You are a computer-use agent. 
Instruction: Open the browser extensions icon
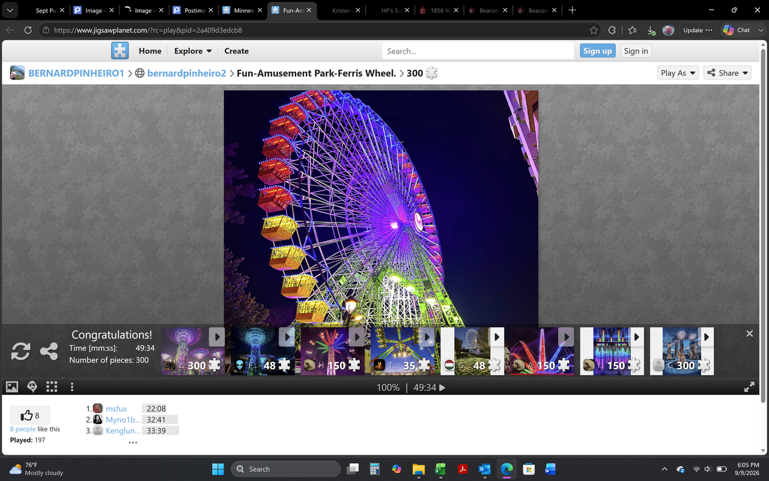click(x=612, y=30)
